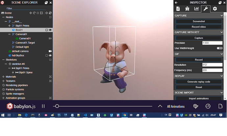Expand the Bip01 Pelvis node under root
The height and width of the screenshot is (136, 227).
pos(10,26)
